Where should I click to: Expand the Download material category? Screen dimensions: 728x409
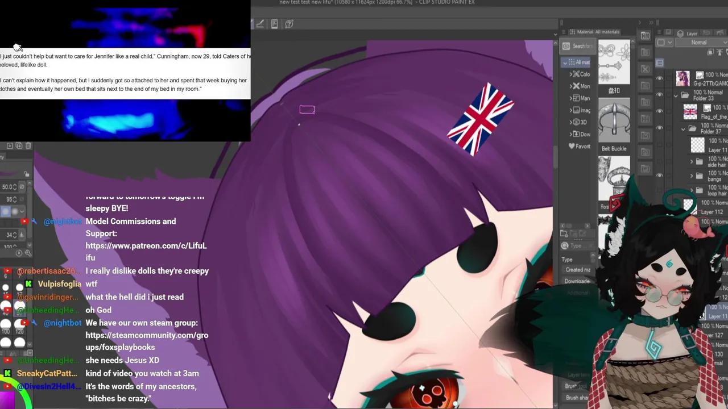[x=571, y=134]
